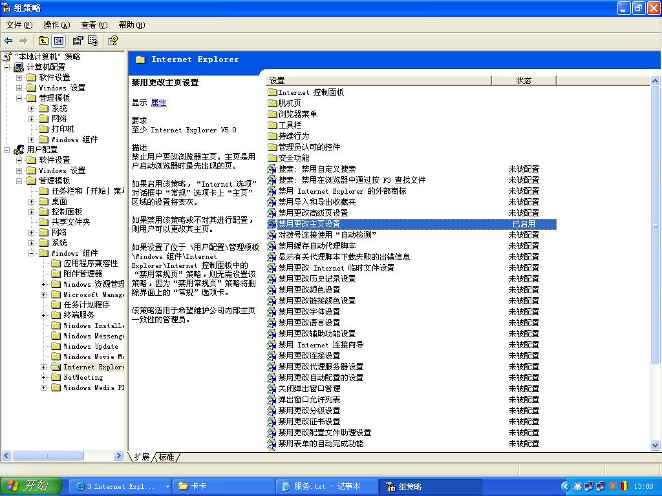Expand the 终端服务 tree node
Screen dimensions: 662x496
click(43, 315)
